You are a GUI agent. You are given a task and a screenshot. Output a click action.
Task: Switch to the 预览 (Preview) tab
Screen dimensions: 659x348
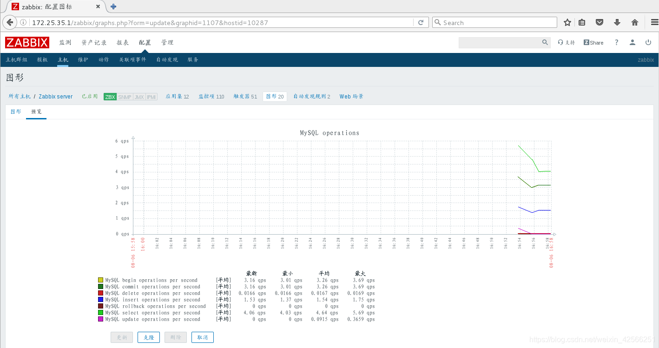point(36,112)
